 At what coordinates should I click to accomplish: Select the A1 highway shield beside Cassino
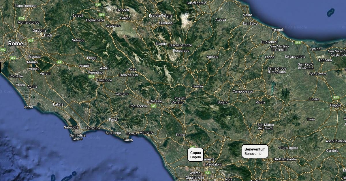[154, 106]
